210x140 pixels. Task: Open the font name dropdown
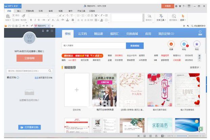[47, 16]
